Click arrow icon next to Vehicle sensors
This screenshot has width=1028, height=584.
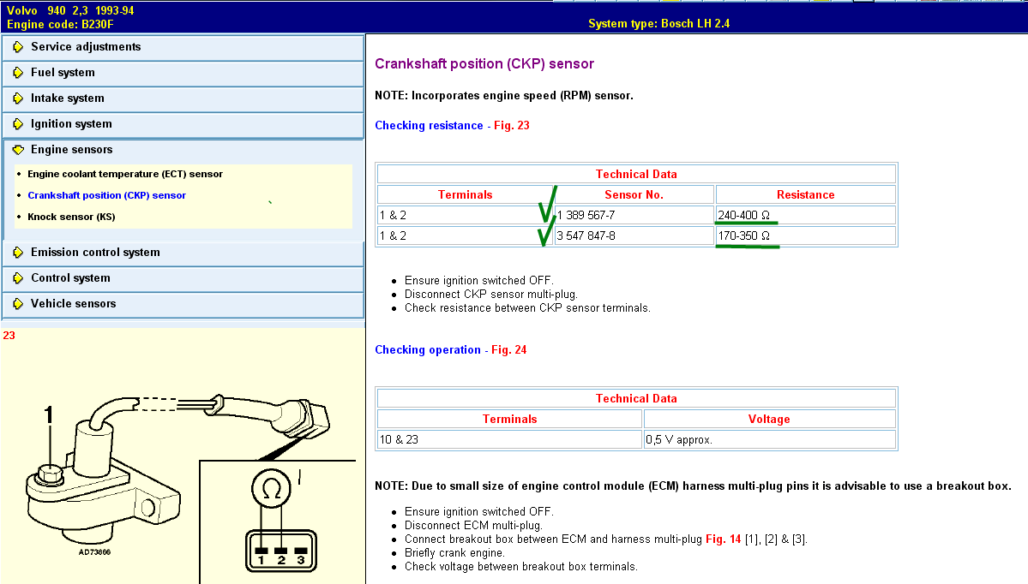coord(18,304)
